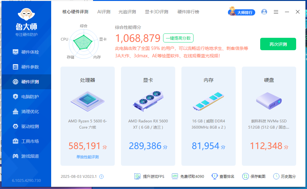Image resolution: width=307 pixels, height=189 pixels.
Task: Close the 鲁大师 window
Action: click(x=298, y=12)
